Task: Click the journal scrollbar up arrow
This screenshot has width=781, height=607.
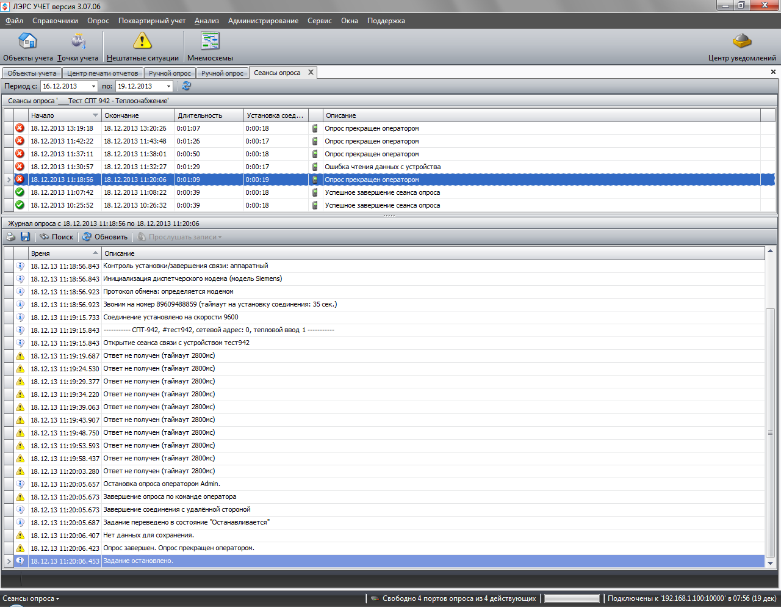Action: click(x=770, y=251)
